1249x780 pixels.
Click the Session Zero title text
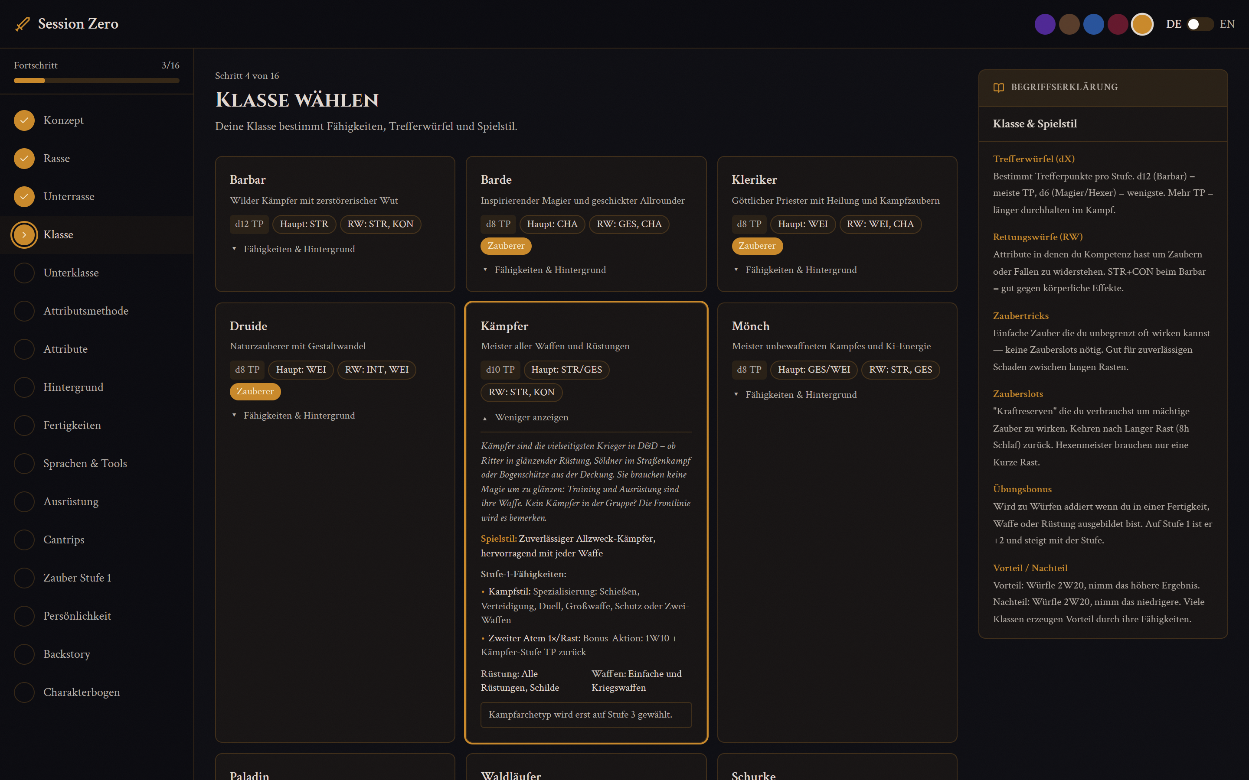pyautogui.click(x=78, y=24)
